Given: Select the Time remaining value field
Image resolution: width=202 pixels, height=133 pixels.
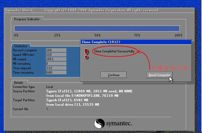Looking at the screenshot, I should 56,72.
